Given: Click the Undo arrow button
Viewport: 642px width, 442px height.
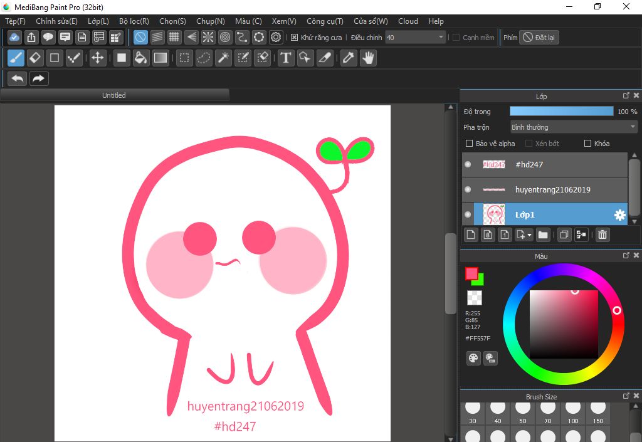Looking at the screenshot, I should (x=18, y=78).
